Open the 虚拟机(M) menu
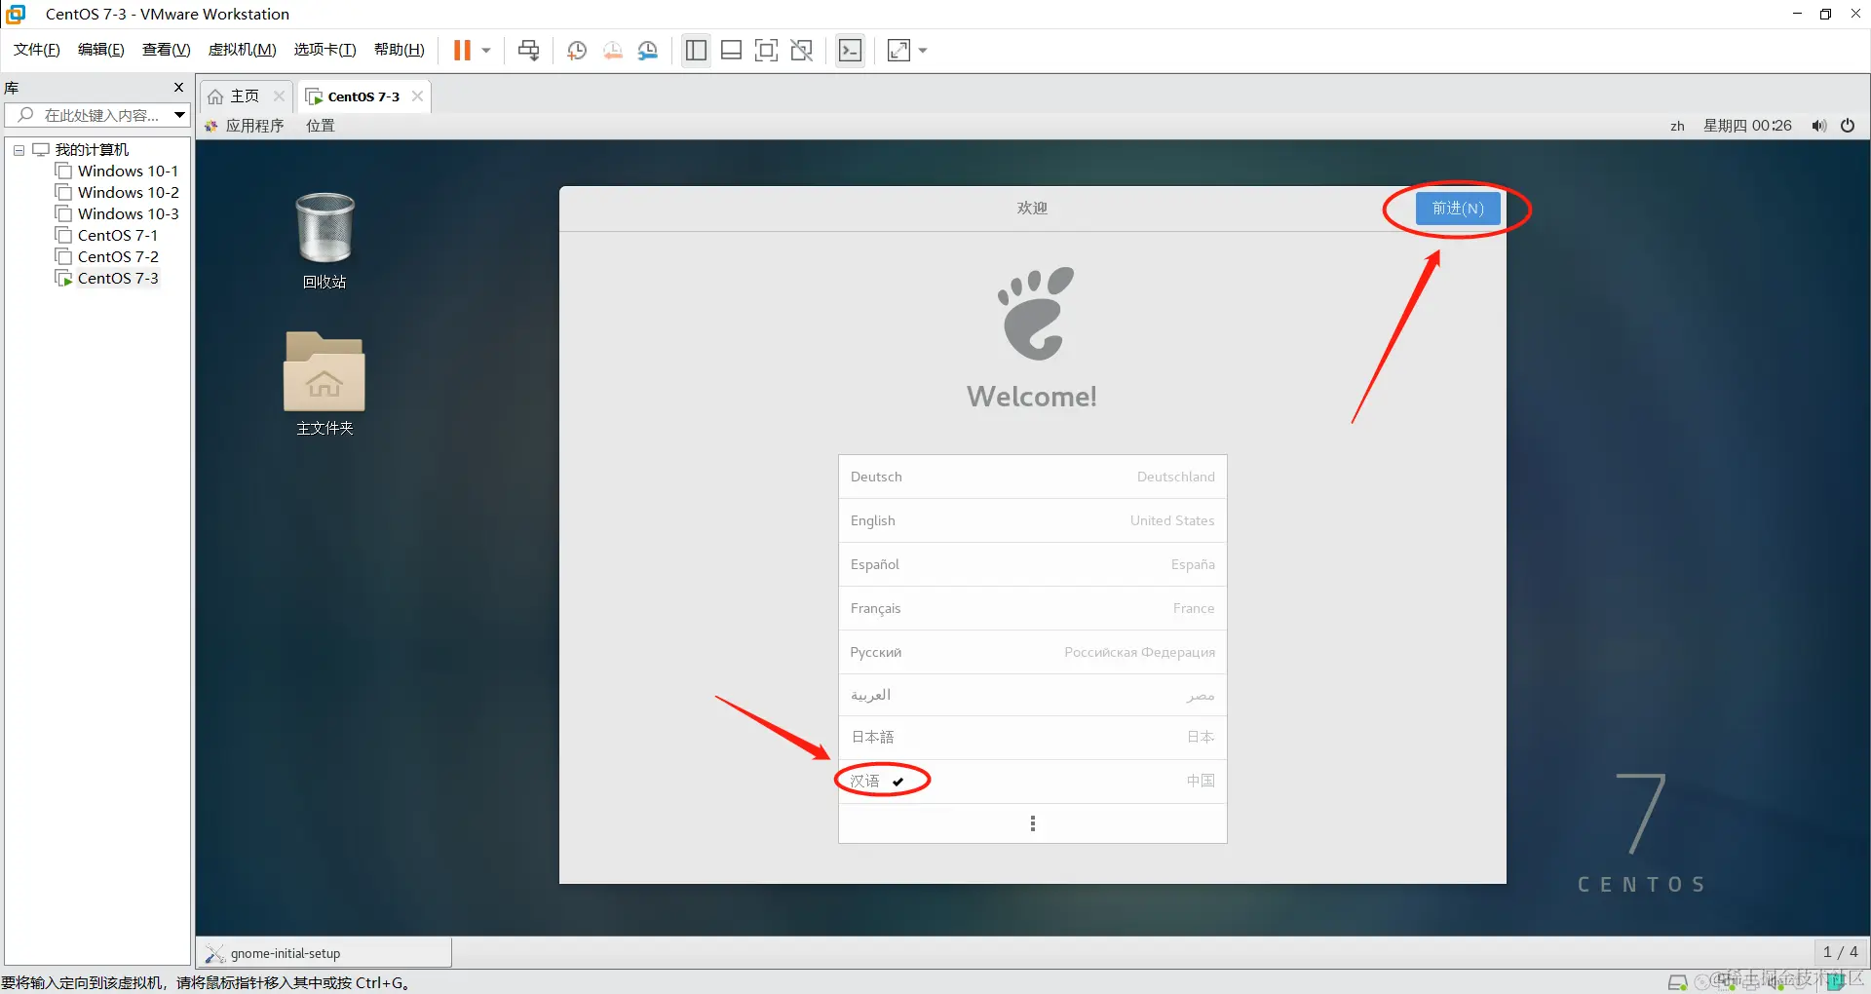Viewport: 1871px width, 994px height. (243, 50)
